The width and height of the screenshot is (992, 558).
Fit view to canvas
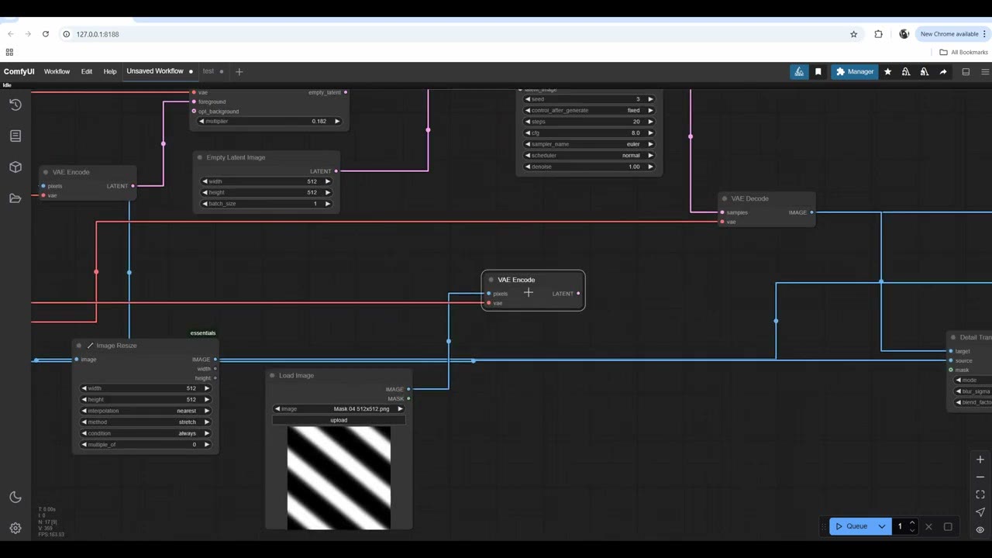(980, 494)
